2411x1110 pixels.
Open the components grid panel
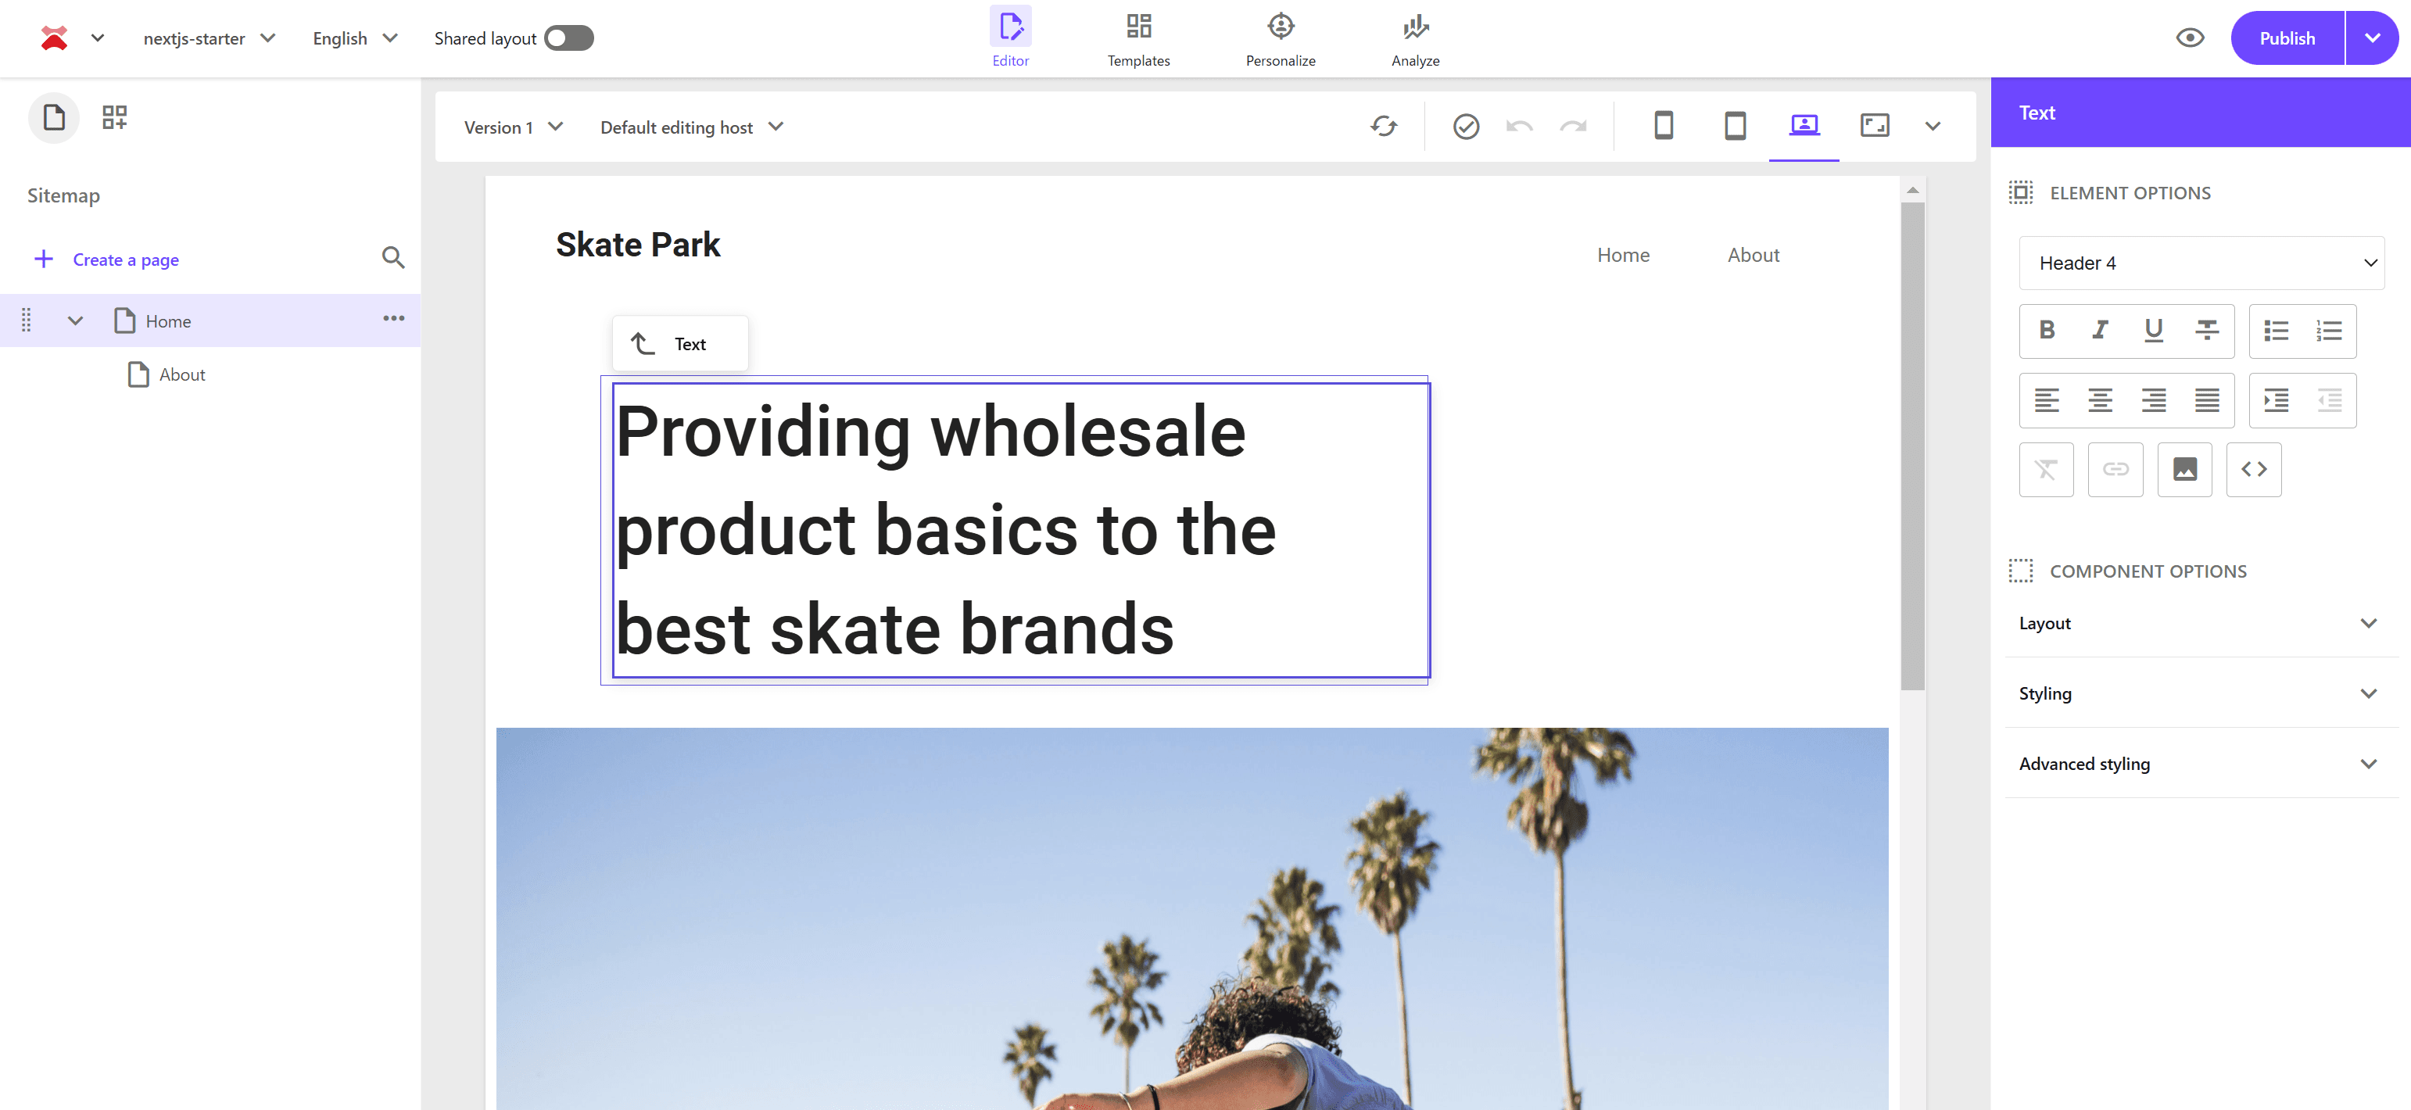tap(114, 118)
